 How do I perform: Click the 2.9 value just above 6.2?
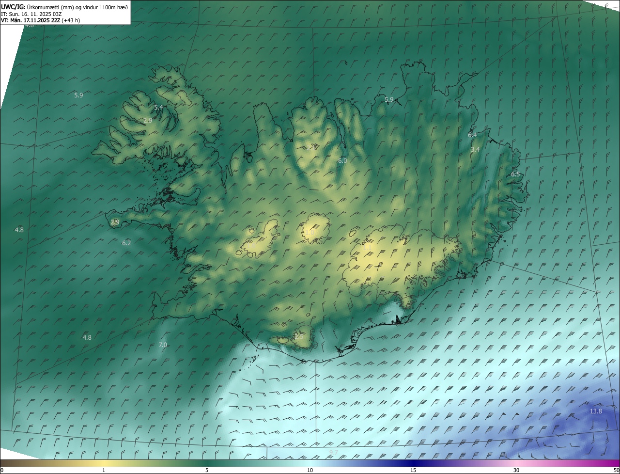[x=115, y=222]
